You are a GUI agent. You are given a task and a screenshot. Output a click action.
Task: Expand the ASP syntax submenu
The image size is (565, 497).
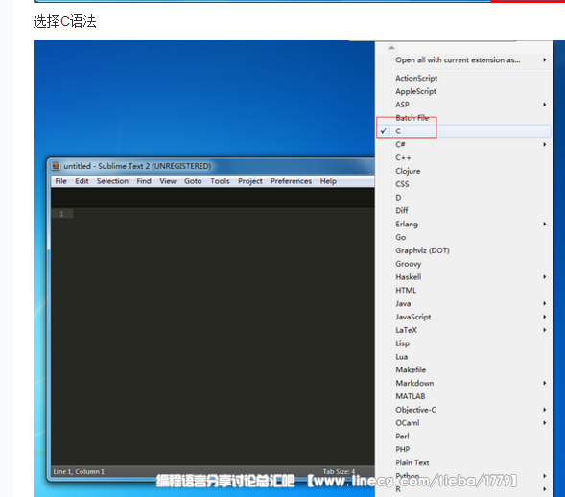tap(463, 105)
